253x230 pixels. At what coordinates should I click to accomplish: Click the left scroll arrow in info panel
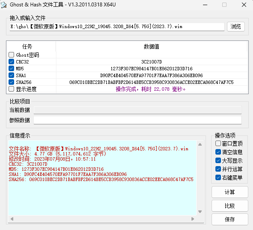(12, 219)
